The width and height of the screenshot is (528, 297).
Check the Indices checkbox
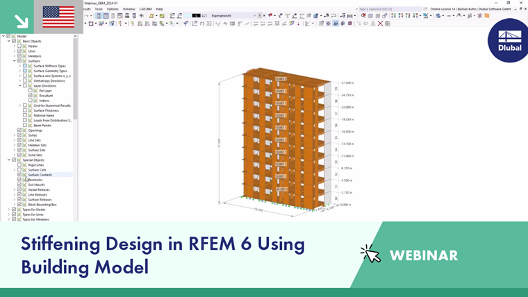point(31,100)
